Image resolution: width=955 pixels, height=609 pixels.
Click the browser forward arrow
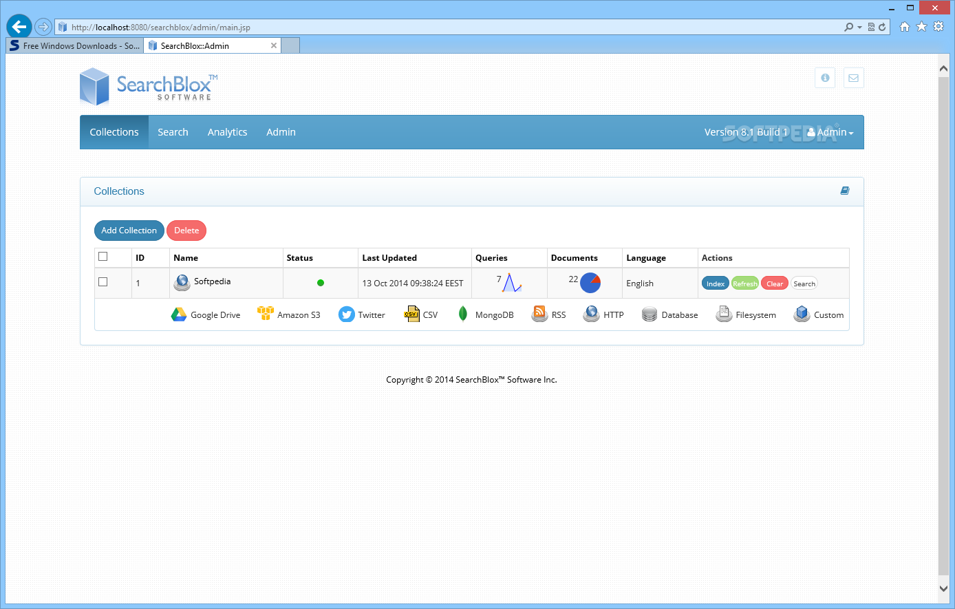tap(43, 27)
